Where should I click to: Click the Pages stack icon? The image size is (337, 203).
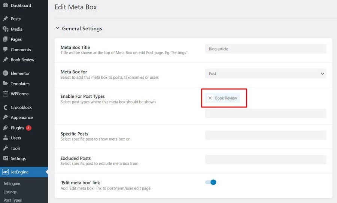point(5,39)
